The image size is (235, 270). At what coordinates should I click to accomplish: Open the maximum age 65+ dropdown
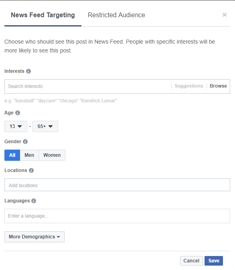45,126
